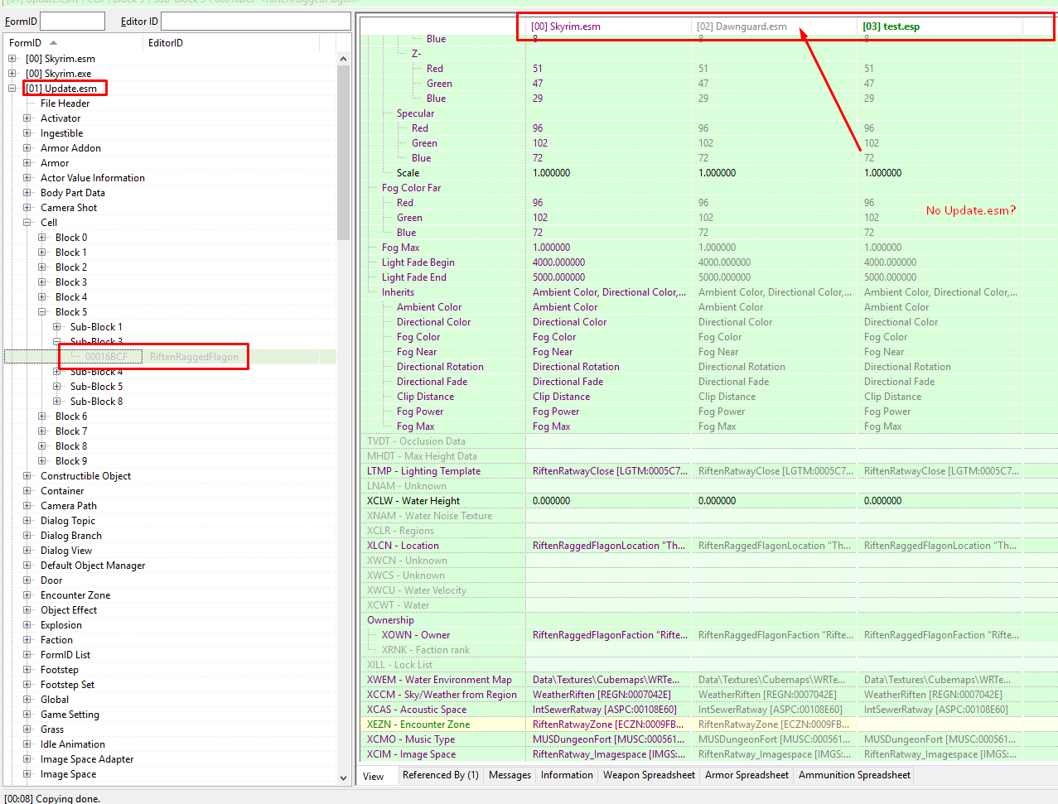Select the Image Space Adapter group
The height and width of the screenshot is (804, 1058).
[x=87, y=759]
